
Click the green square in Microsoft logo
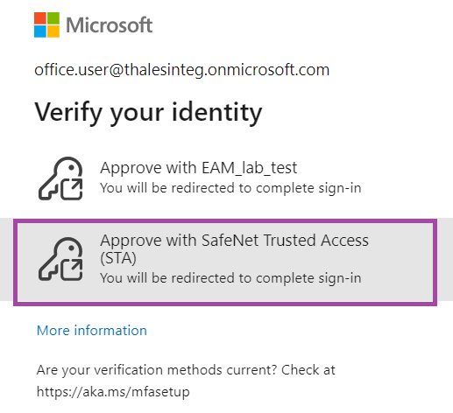pyautogui.click(x=53, y=18)
